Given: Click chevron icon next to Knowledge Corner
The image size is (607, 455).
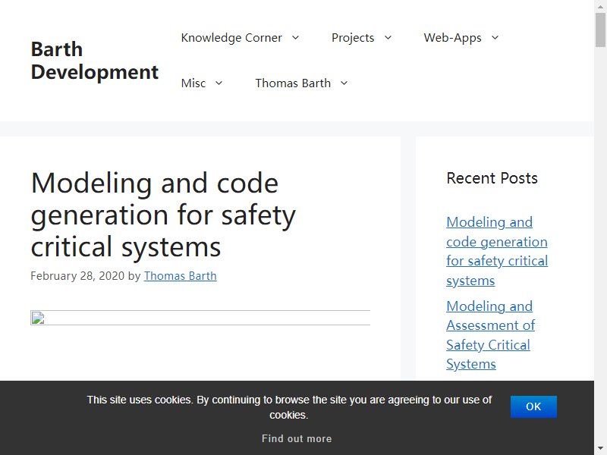Looking at the screenshot, I should pyautogui.click(x=295, y=37).
